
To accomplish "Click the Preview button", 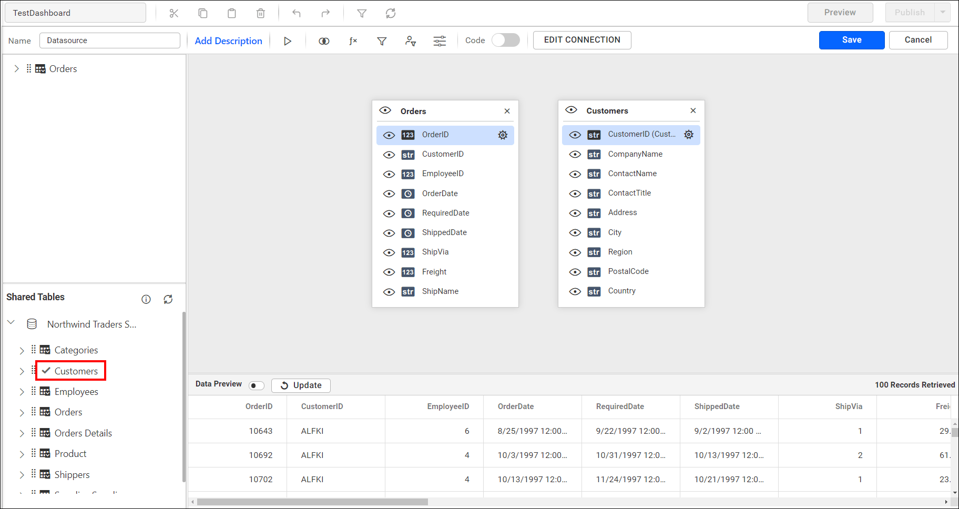I will pyautogui.click(x=840, y=13).
